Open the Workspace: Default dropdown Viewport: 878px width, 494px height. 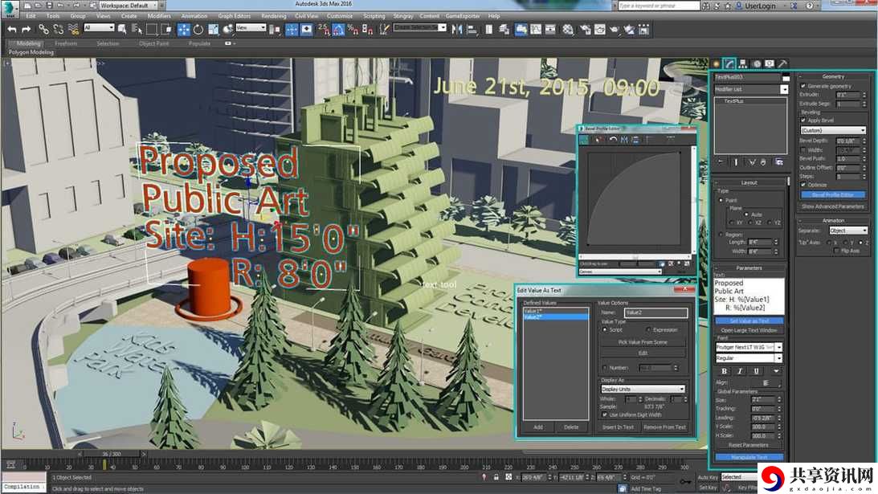[x=127, y=5]
